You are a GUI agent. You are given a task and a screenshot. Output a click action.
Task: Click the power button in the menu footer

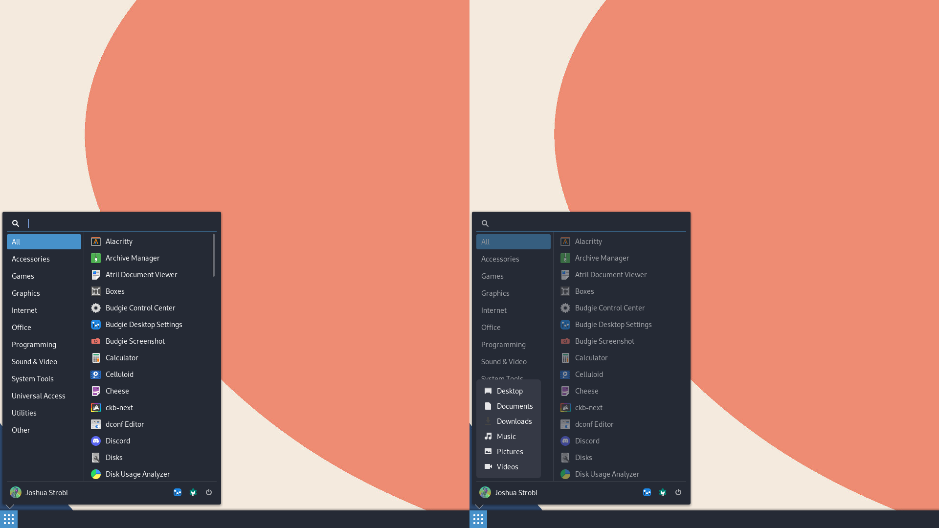[209, 492]
